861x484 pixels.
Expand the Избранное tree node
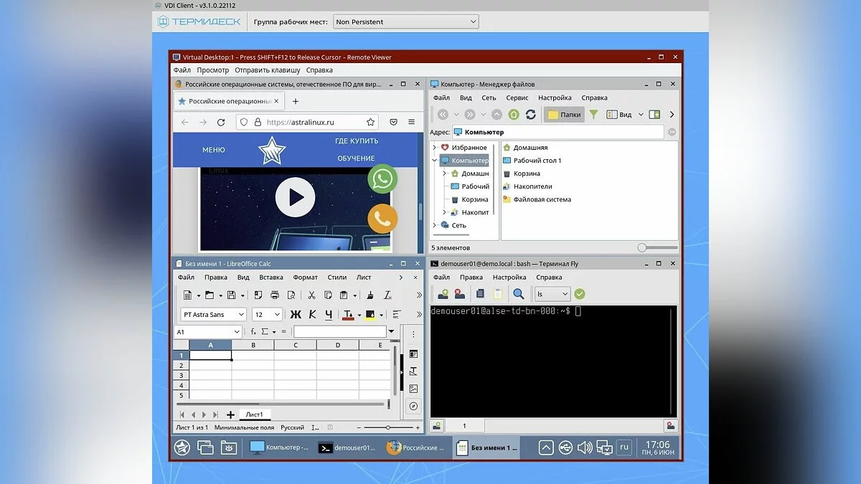point(435,148)
